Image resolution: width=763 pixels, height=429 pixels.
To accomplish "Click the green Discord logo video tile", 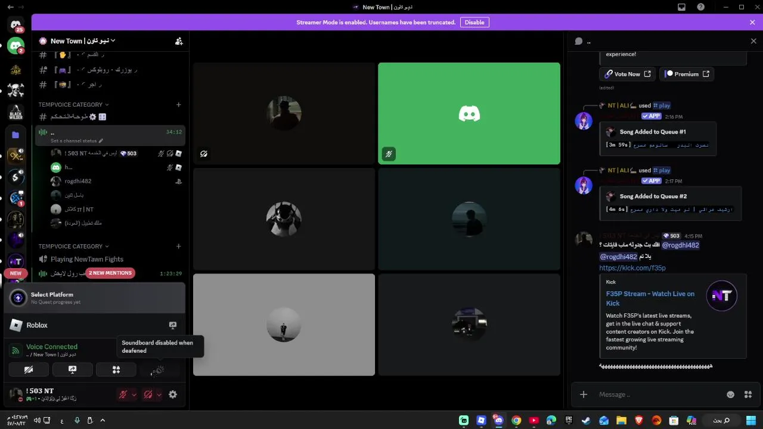I will pos(469,113).
